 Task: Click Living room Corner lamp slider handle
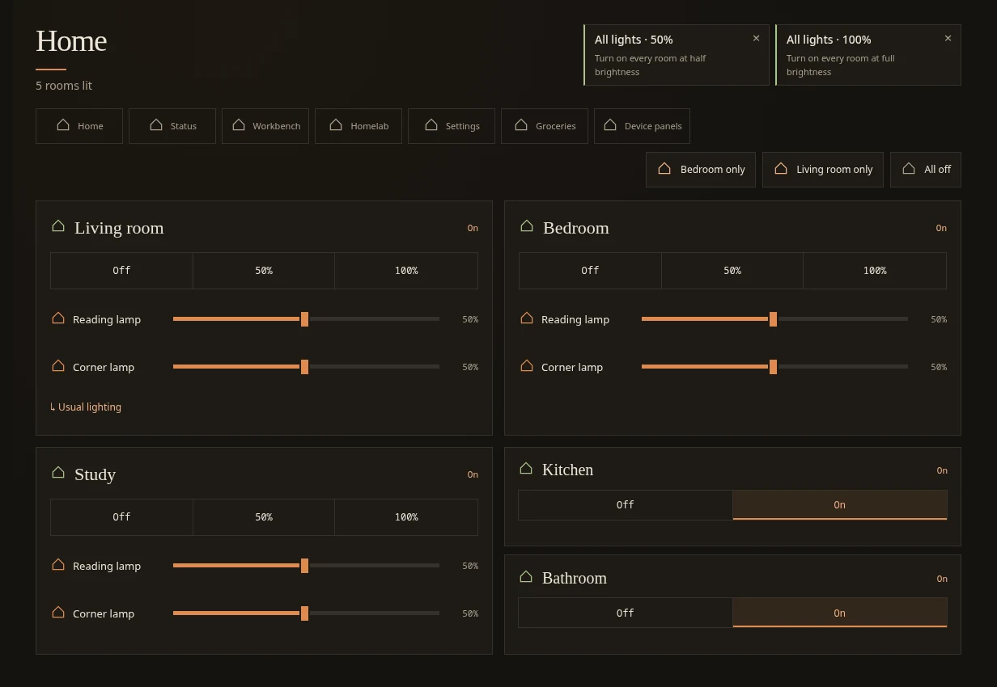coord(304,367)
